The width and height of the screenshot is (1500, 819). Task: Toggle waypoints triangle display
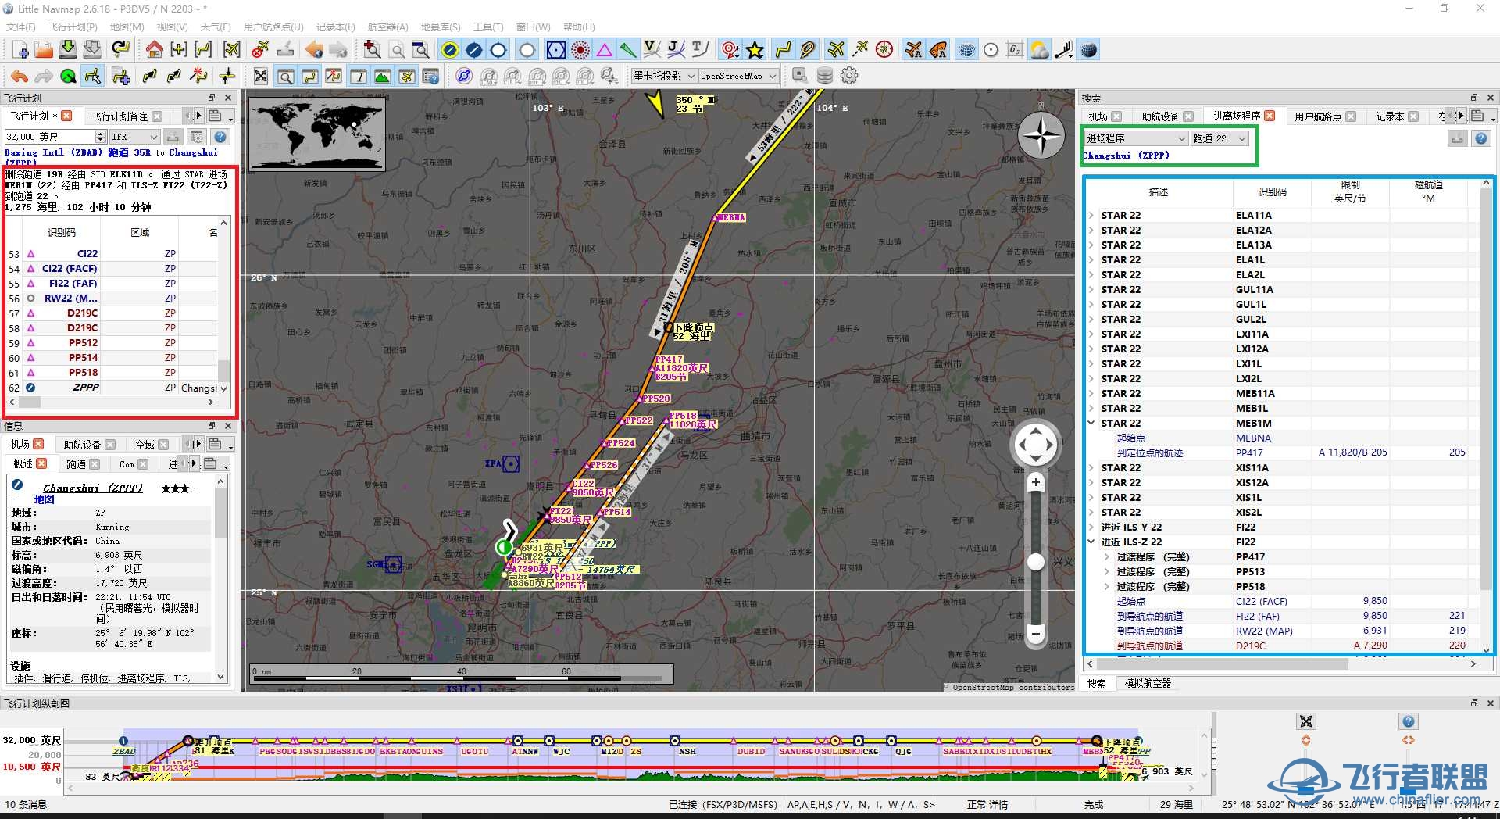(x=605, y=50)
